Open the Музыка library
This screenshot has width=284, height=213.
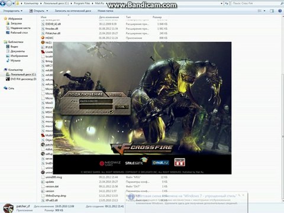pos(15,60)
